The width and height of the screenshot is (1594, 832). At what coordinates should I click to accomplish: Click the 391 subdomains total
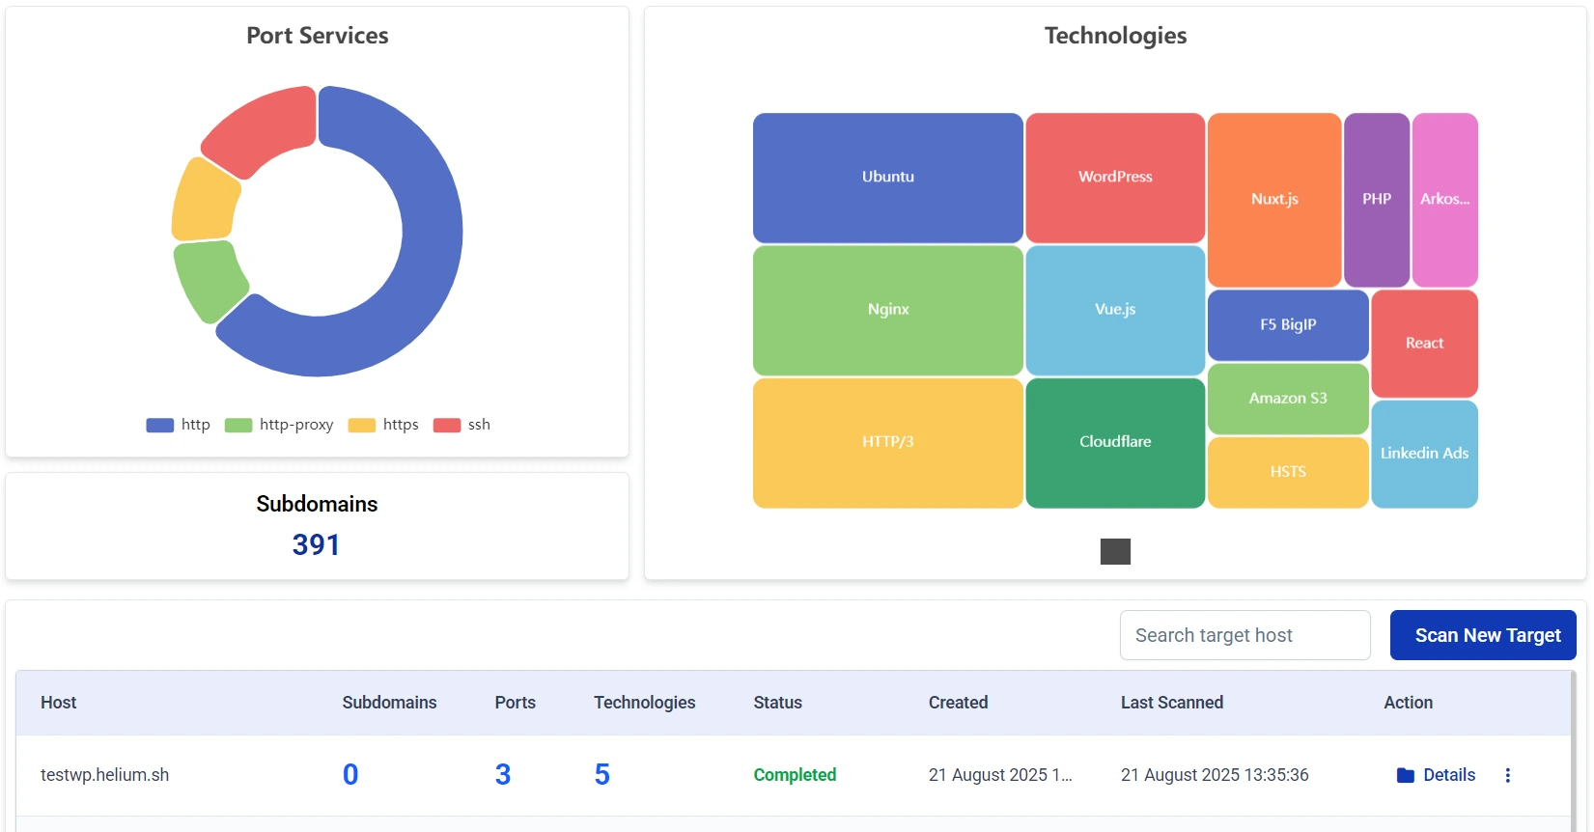click(316, 545)
